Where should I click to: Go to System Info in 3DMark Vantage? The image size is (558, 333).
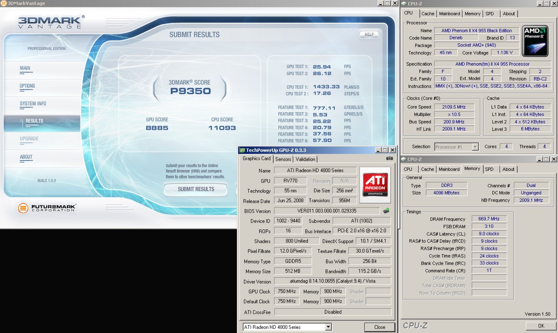33,104
